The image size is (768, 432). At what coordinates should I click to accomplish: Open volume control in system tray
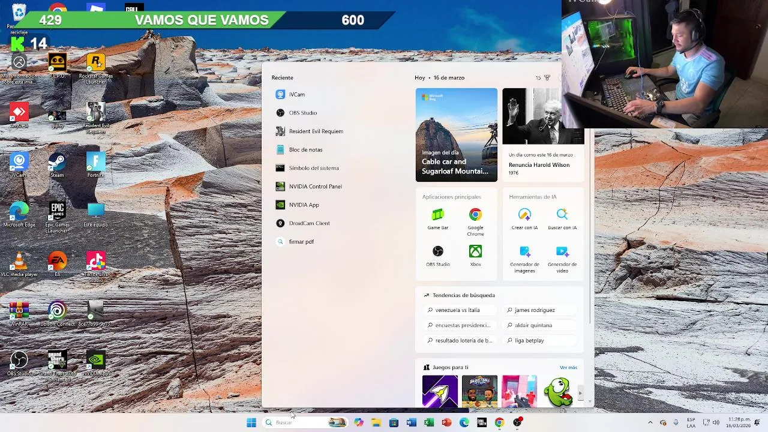pyautogui.click(x=716, y=422)
